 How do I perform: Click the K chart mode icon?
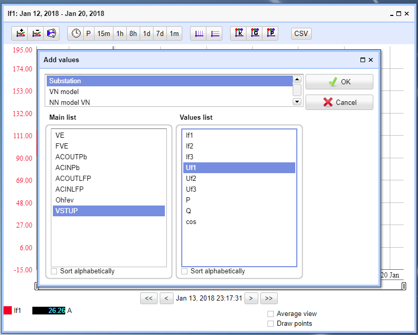pyautogui.click(x=239, y=33)
